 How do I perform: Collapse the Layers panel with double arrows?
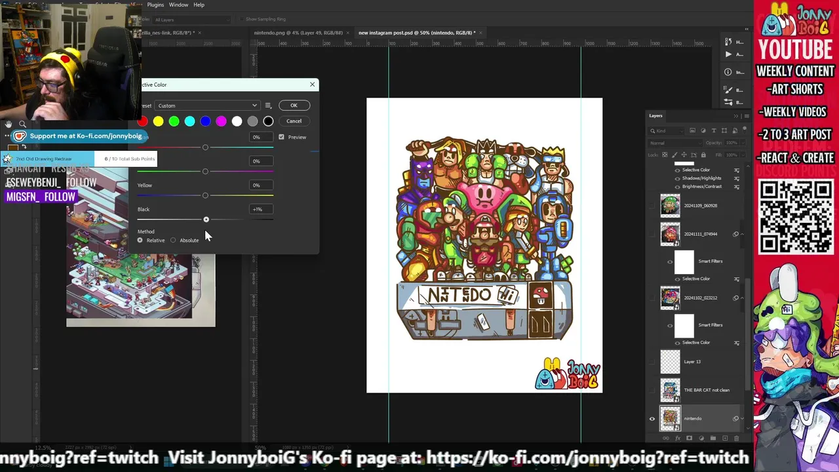pyautogui.click(x=736, y=116)
